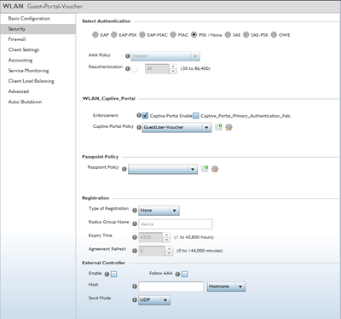Click the Agreement Refresh value field
This screenshot has width=341, height=319.
(152, 251)
